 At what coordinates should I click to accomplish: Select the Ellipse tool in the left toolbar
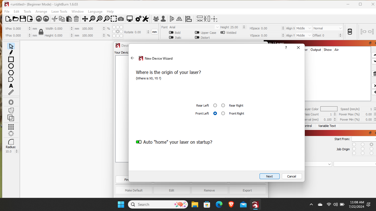[11, 66]
